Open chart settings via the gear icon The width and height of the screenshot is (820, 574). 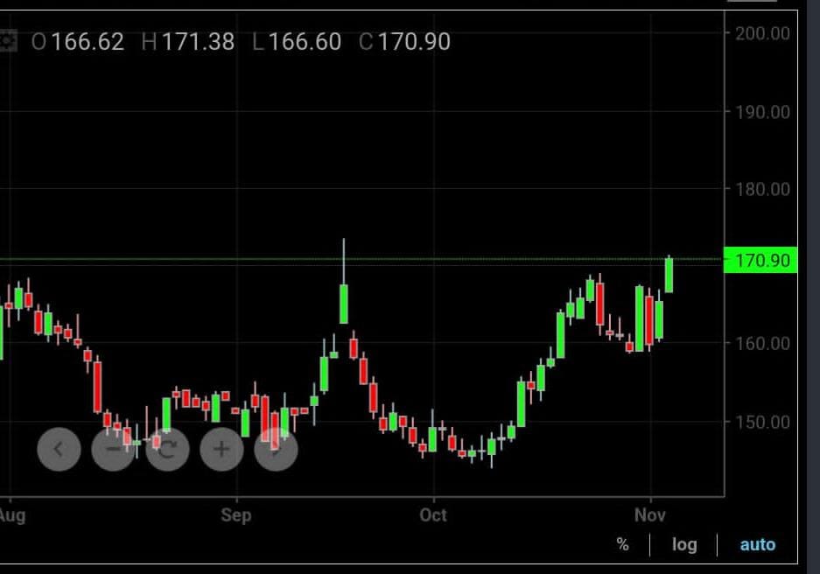[x=8, y=41]
